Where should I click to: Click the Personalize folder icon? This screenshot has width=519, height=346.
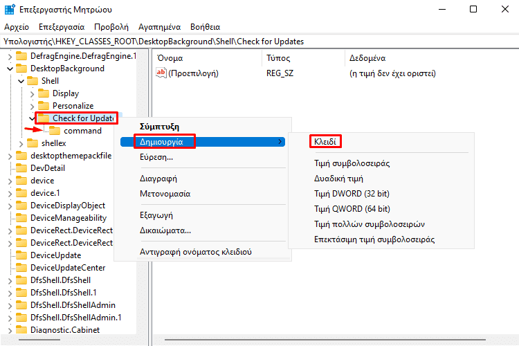point(44,106)
